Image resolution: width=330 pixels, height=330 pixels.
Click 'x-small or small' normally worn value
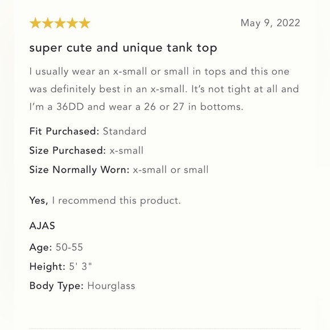tap(171, 170)
